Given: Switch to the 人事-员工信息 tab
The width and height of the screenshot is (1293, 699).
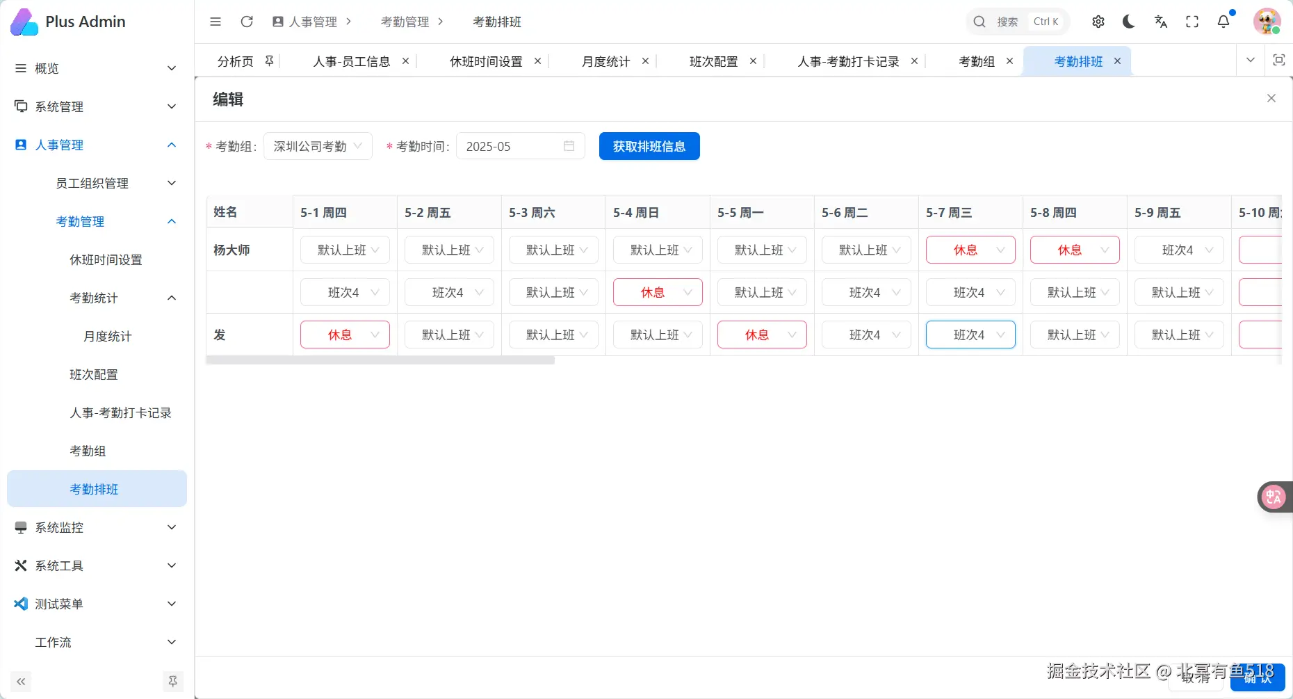Looking at the screenshot, I should pyautogui.click(x=352, y=61).
